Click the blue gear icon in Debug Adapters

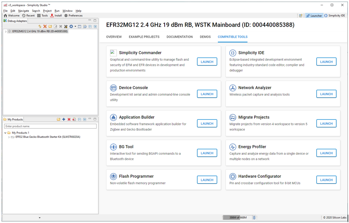click(71, 27)
